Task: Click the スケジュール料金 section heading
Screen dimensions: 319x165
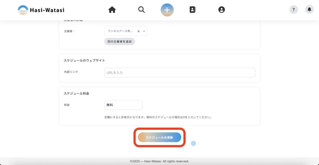Action: click(x=76, y=93)
